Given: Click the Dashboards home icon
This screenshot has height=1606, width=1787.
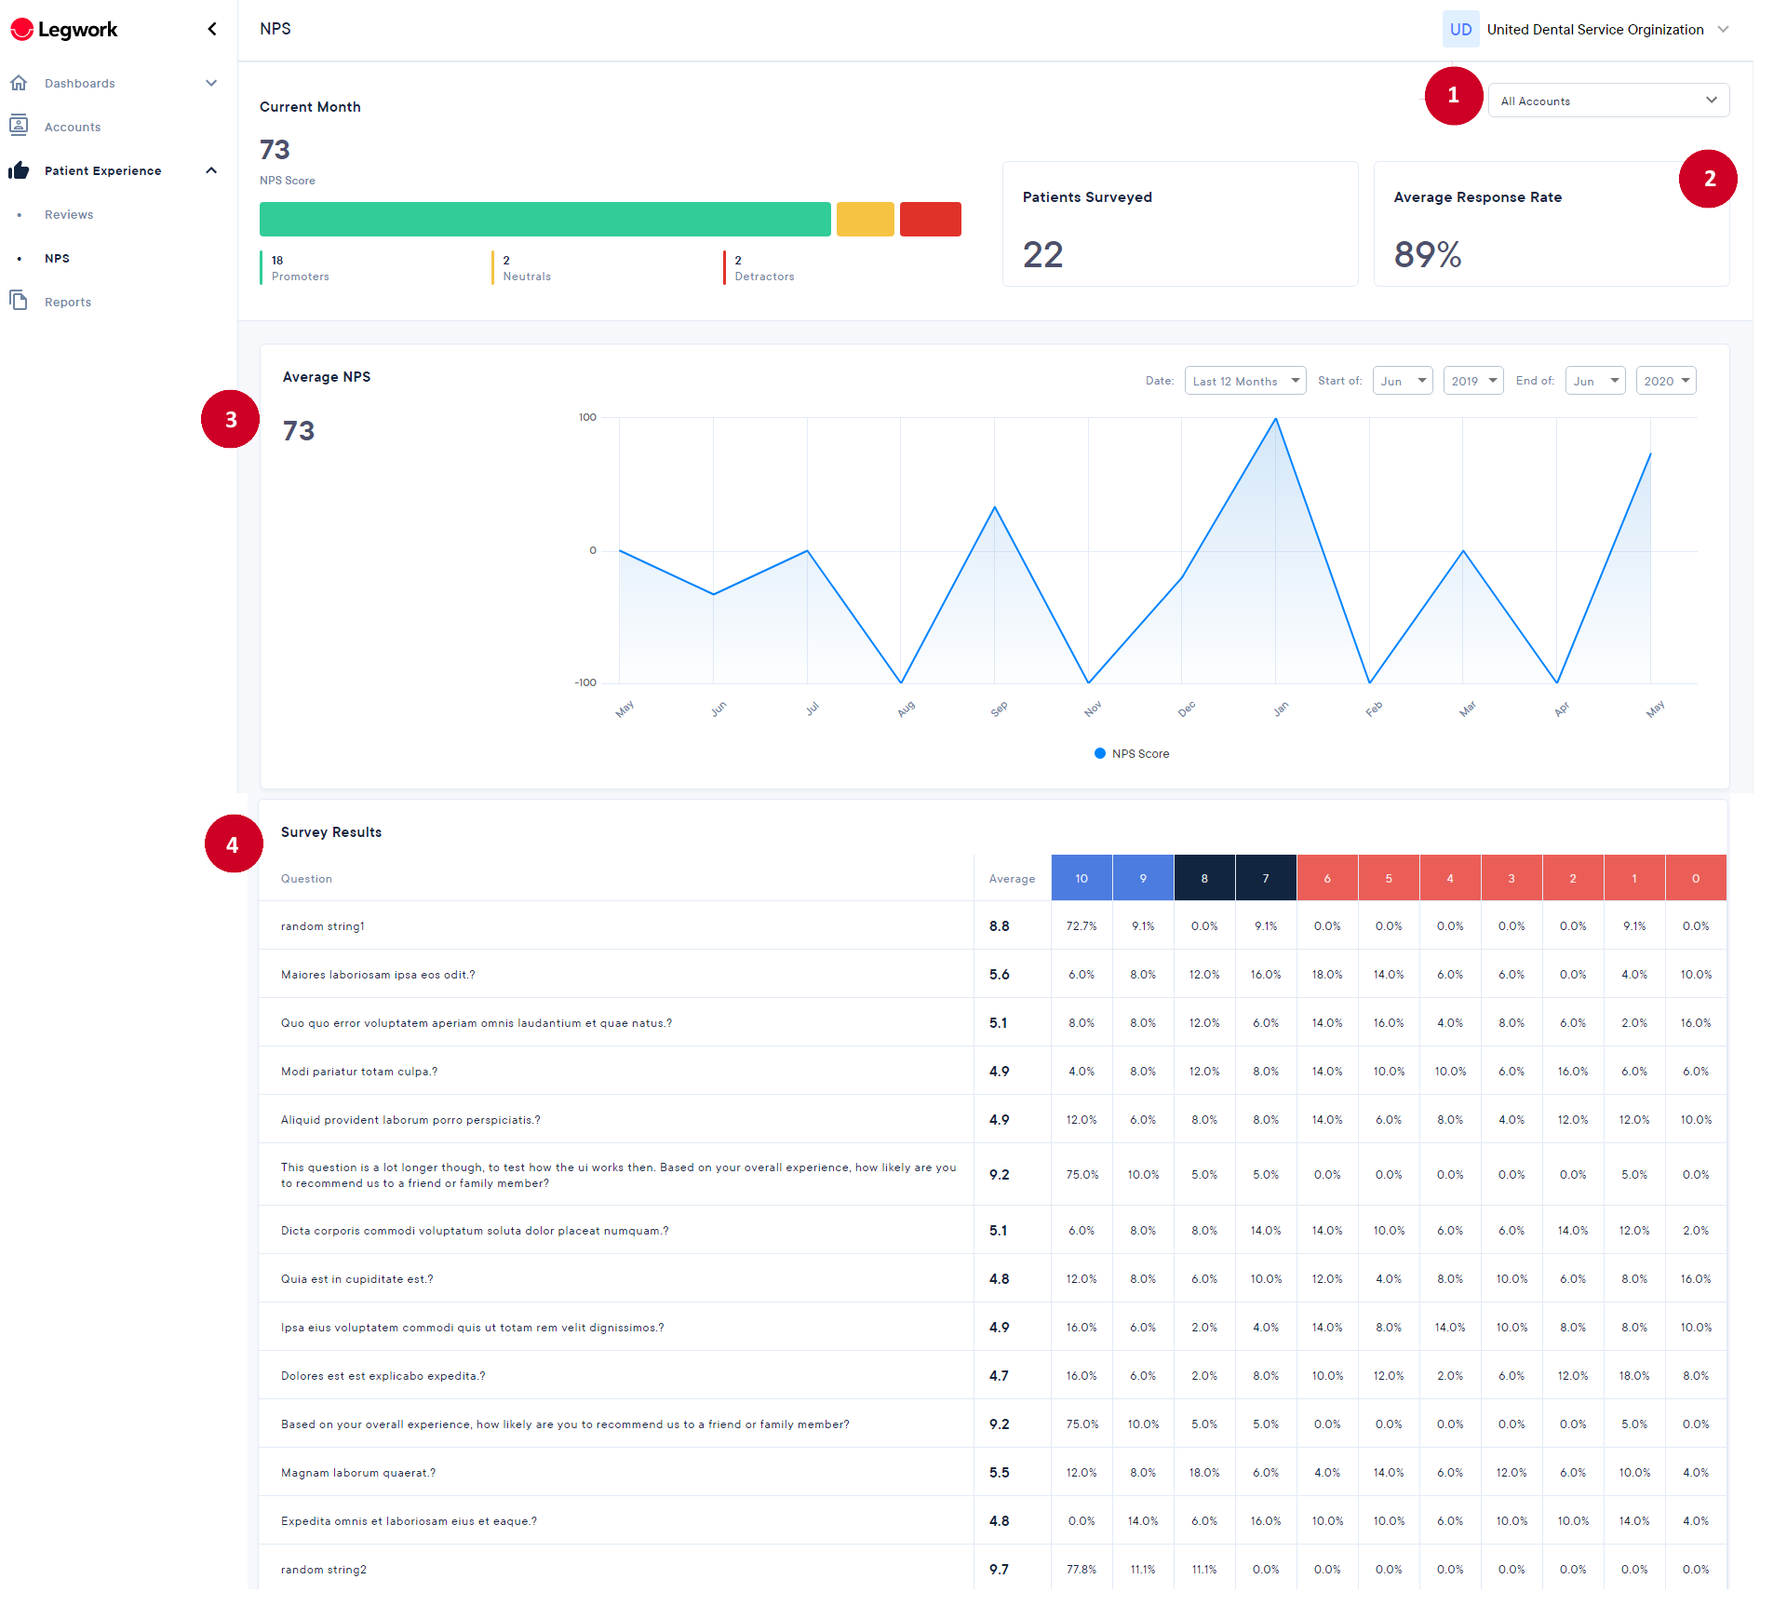Looking at the screenshot, I should click(x=19, y=83).
